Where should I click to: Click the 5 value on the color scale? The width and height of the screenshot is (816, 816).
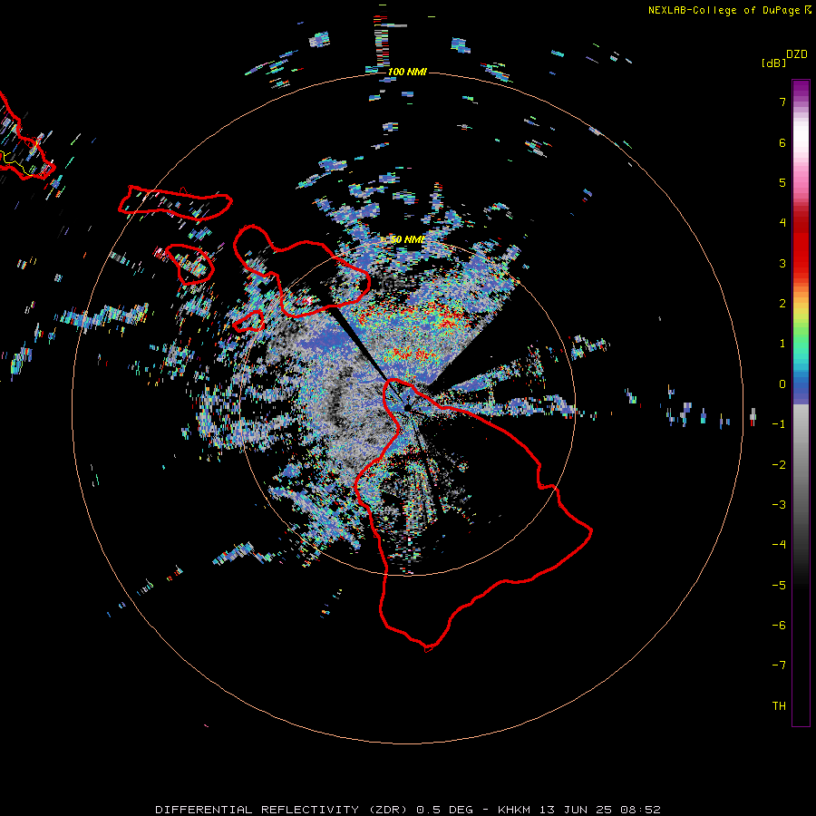click(x=782, y=182)
